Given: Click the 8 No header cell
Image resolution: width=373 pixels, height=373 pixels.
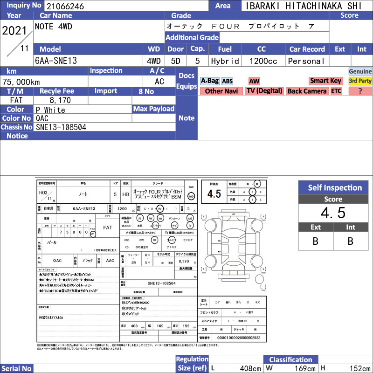Looking at the screenshot, I should coord(154,91).
